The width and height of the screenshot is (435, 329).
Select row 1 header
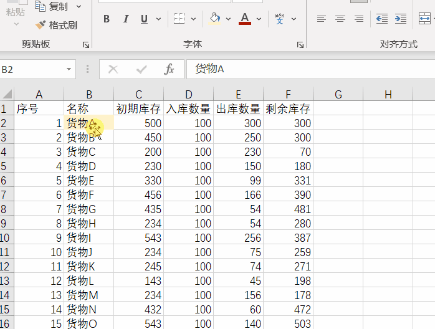coord(7,108)
